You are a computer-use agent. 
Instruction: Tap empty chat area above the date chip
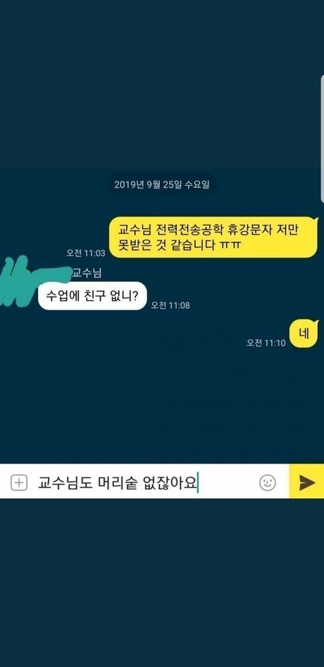pyautogui.click(x=161, y=85)
